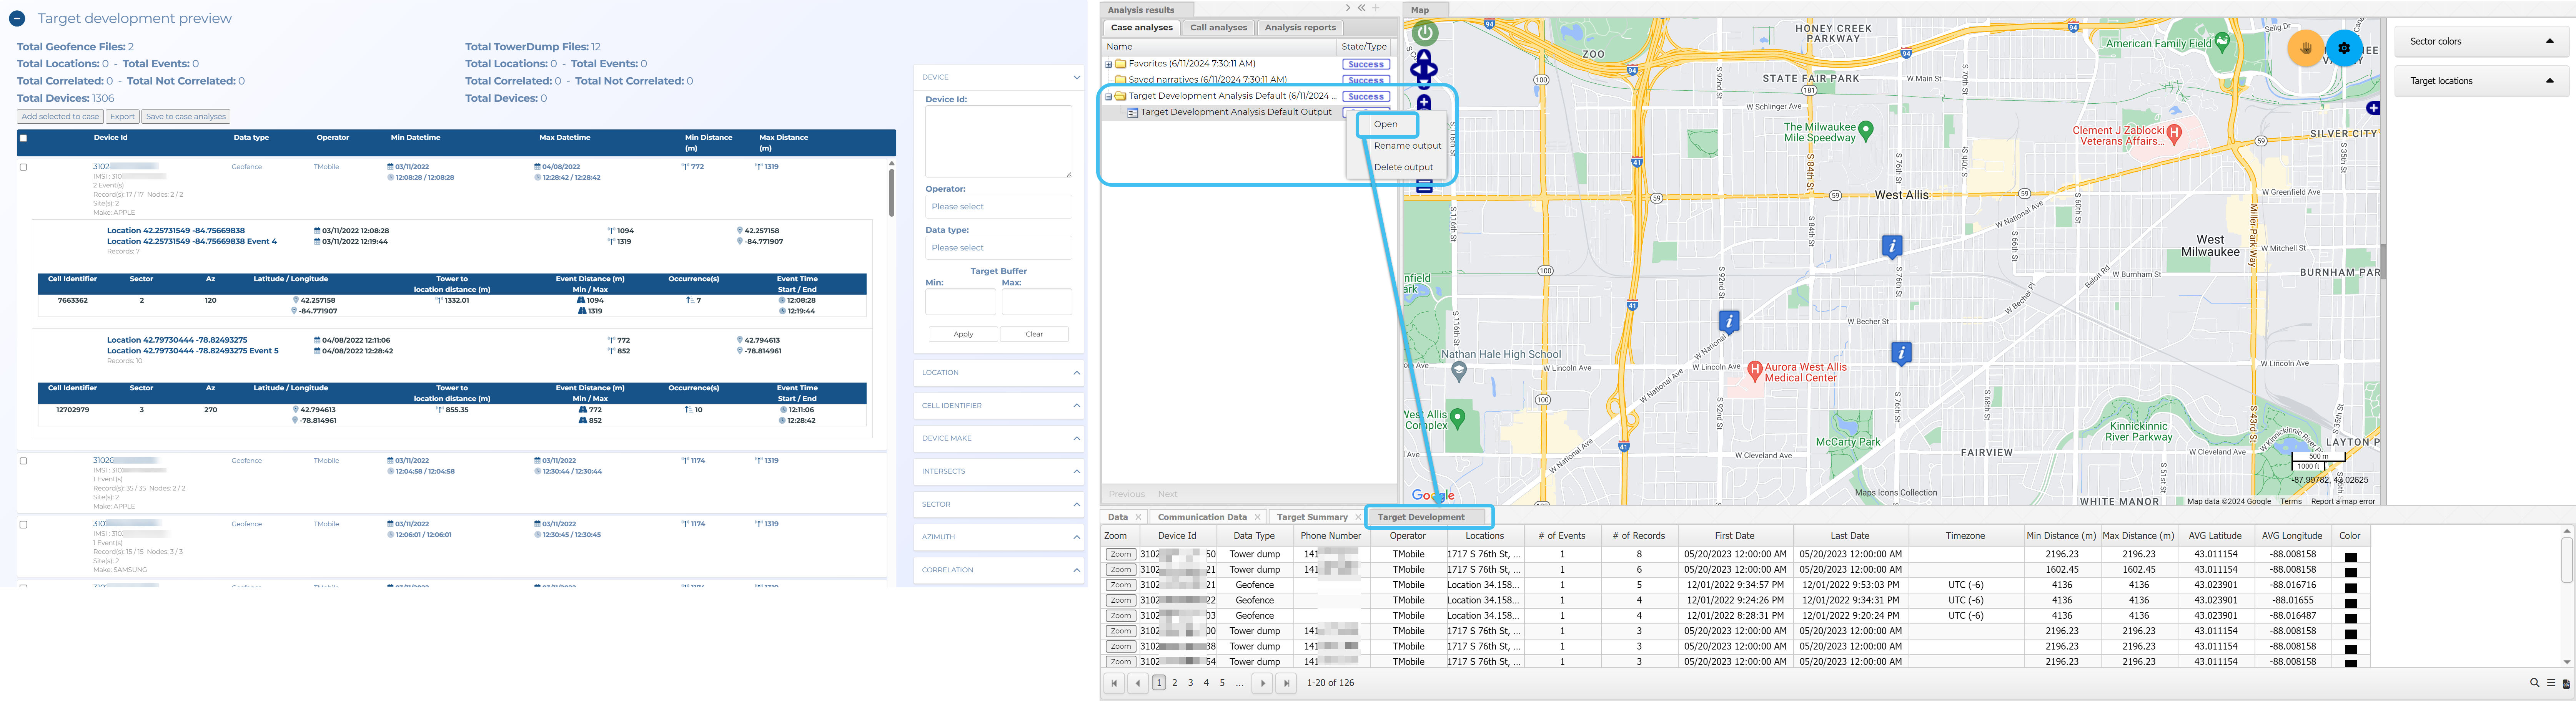Close the Communication Data tab
This screenshot has height=701, width=2576.
point(1257,517)
